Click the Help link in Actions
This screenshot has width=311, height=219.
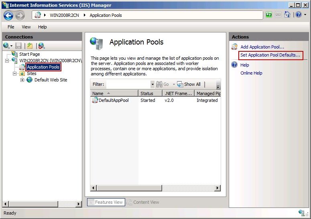click(244, 65)
